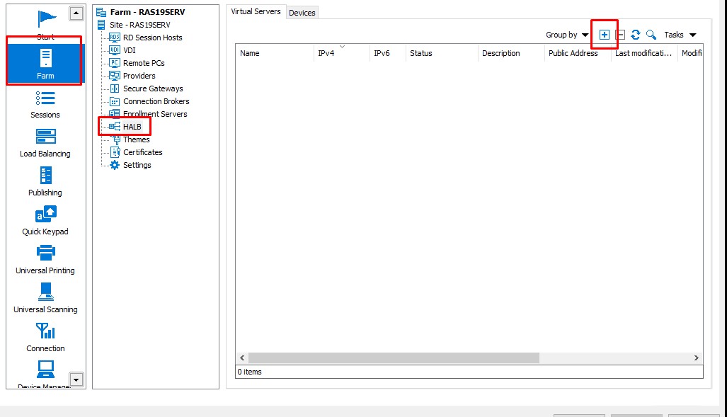Open the Group by dropdown
This screenshot has width=727, height=417.
tap(567, 35)
